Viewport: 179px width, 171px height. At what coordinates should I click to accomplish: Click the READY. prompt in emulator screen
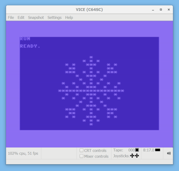click(30, 46)
